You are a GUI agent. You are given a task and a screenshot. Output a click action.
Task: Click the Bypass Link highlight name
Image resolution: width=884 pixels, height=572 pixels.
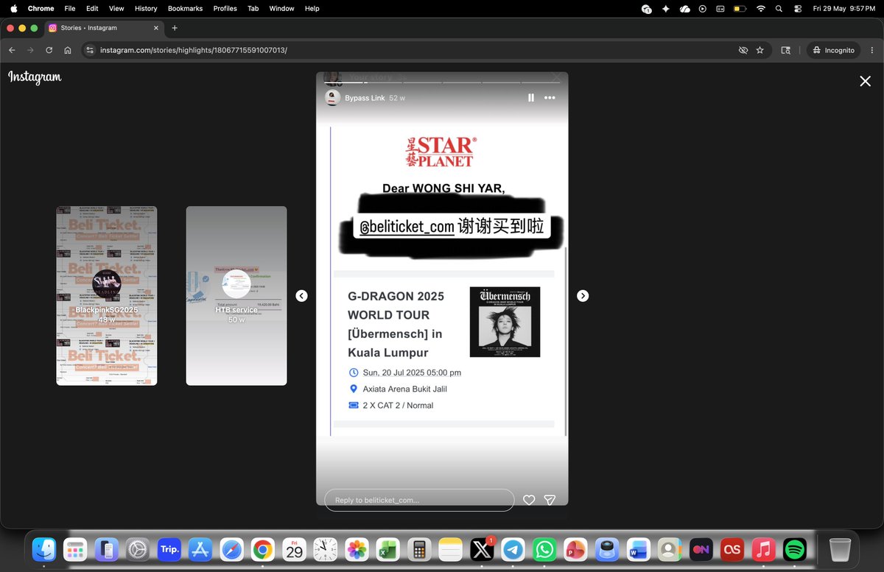point(365,98)
